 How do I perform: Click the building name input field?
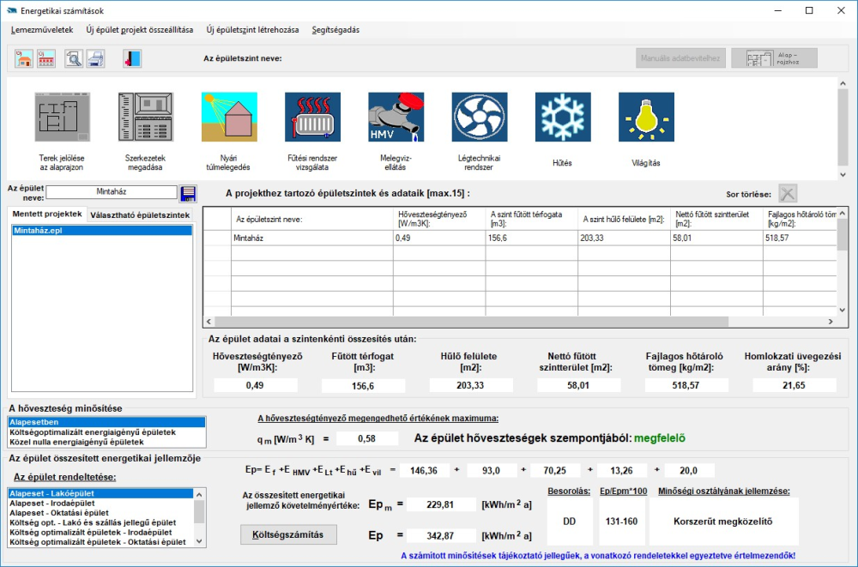pyautogui.click(x=112, y=193)
